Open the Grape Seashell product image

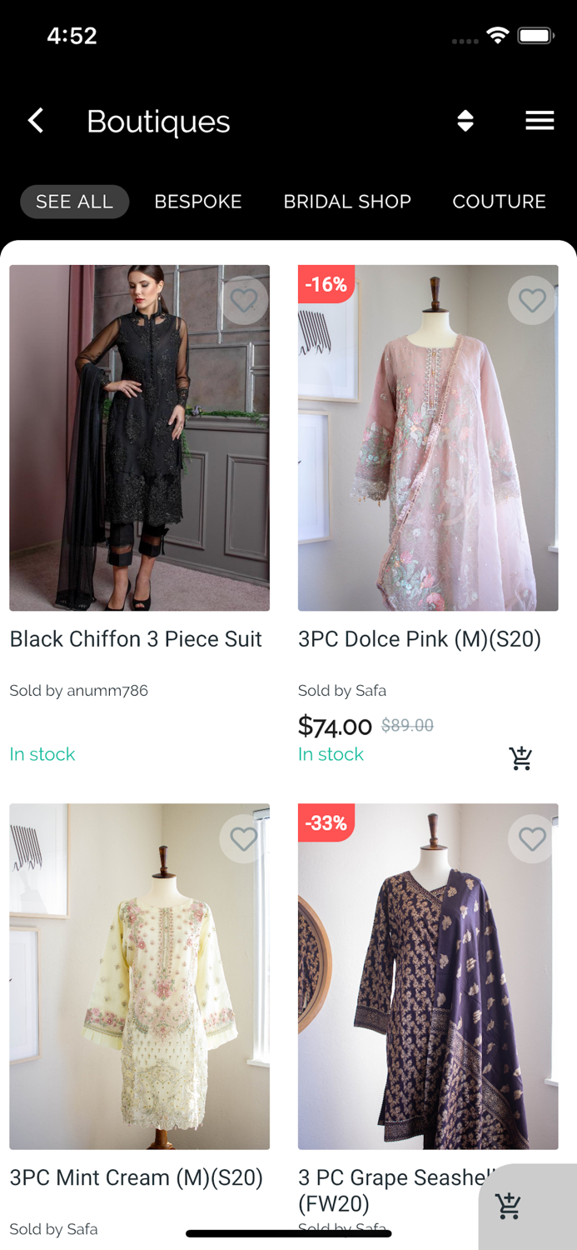coord(428,983)
